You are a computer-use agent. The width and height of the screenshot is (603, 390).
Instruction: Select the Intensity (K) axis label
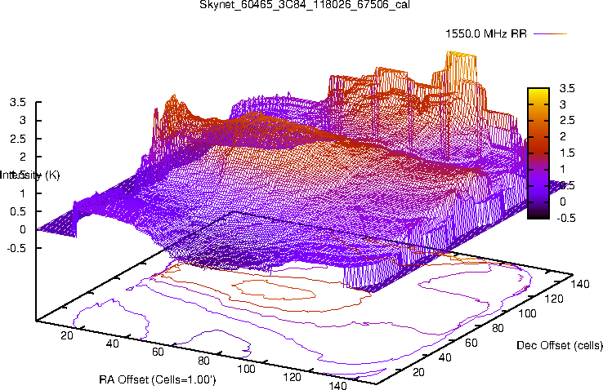[30, 175]
